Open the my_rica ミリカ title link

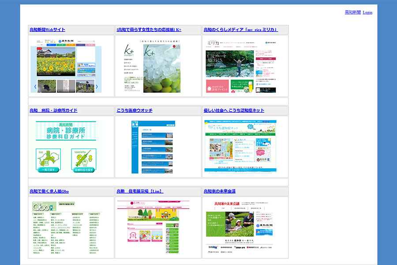click(x=241, y=30)
